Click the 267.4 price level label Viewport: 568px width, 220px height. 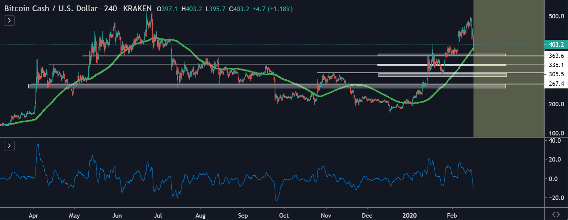pyautogui.click(x=556, y=84)
